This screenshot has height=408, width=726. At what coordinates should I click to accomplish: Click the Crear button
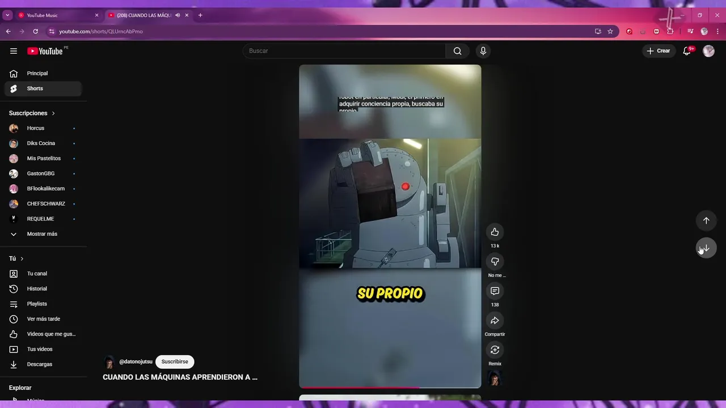pos(659,51)
